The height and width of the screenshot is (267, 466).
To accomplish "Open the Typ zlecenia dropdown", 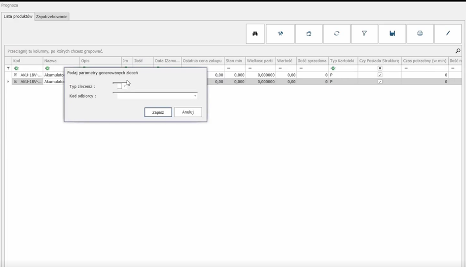I will coord(124,86).
